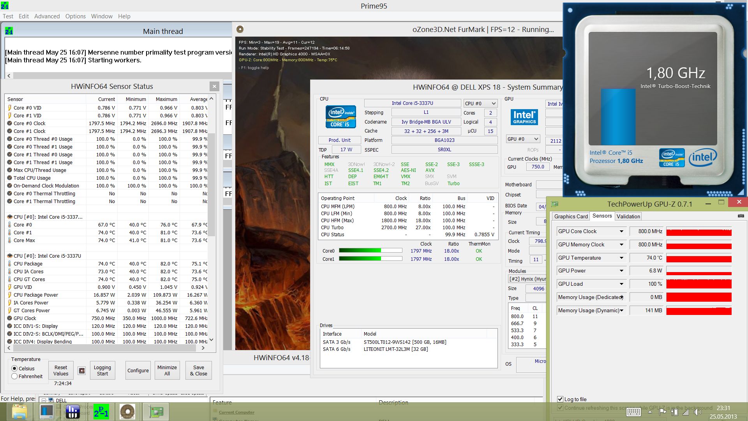Switch to the Validation tab in GPU-Z
Image resolution: width=748 pixels, height=421 pixels.
coord(628,216)
